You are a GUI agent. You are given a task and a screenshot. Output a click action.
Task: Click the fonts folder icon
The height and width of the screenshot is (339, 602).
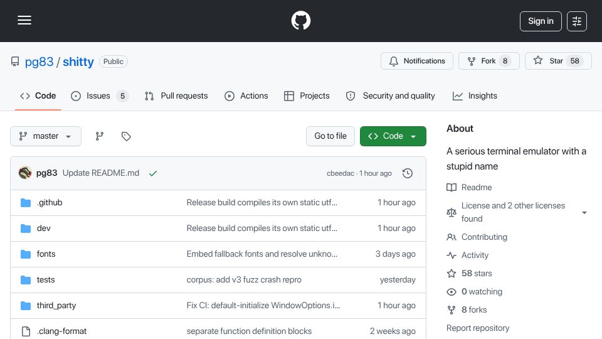click(x=26, y=254)
